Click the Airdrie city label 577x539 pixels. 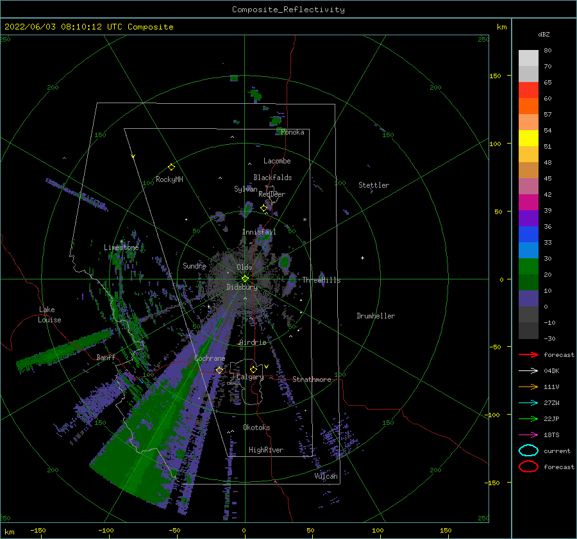point(253,342)
